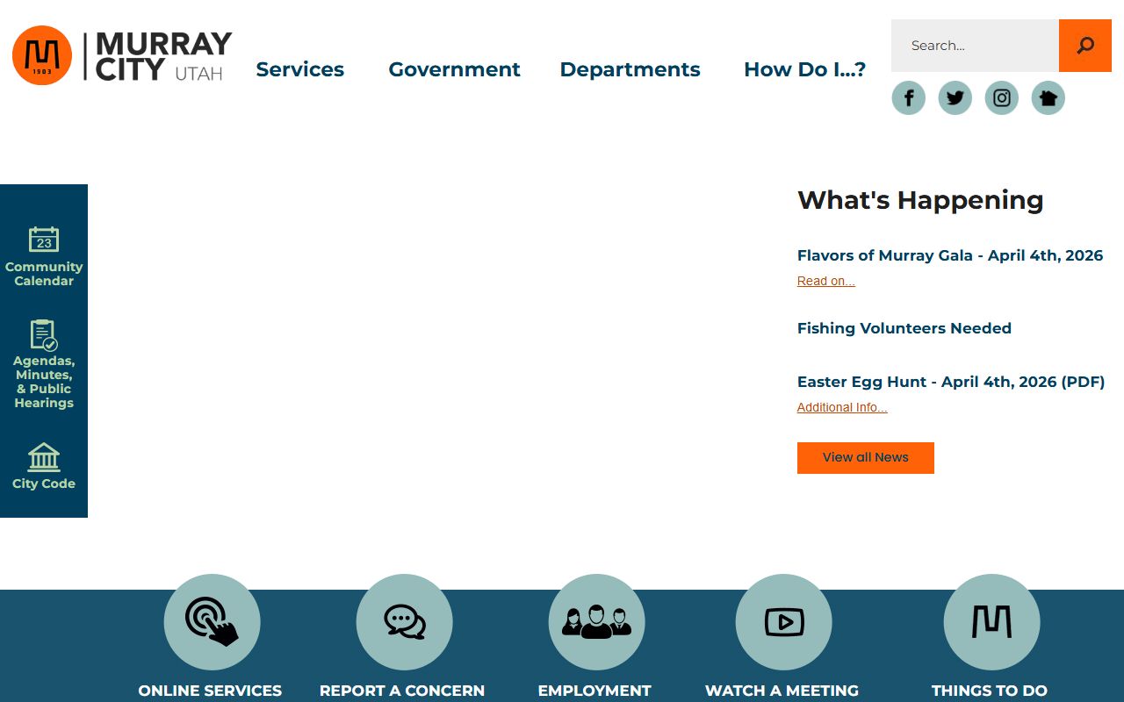This screenshot has height=702, width=1124.
Task: Open the City Code building icon
Action: tap(44, 457)
